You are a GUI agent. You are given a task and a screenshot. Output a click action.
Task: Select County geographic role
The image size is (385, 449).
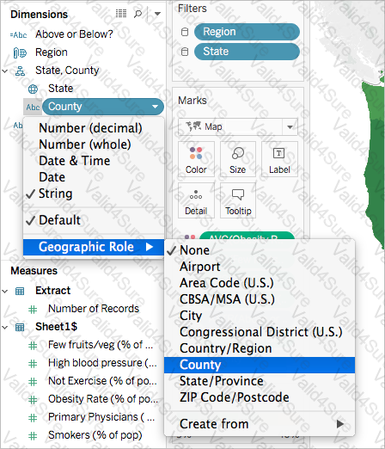(260, 365)
